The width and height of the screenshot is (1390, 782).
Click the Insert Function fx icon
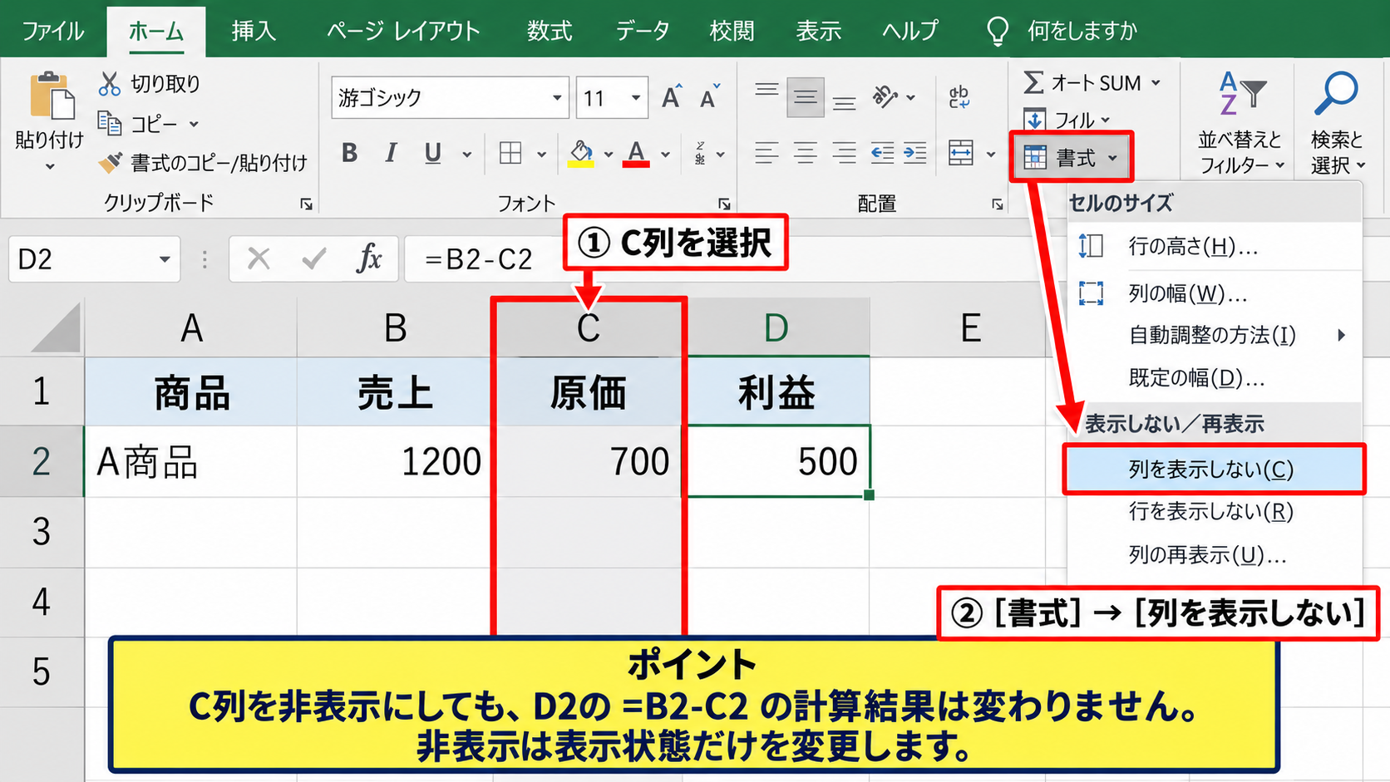[368, 259]
